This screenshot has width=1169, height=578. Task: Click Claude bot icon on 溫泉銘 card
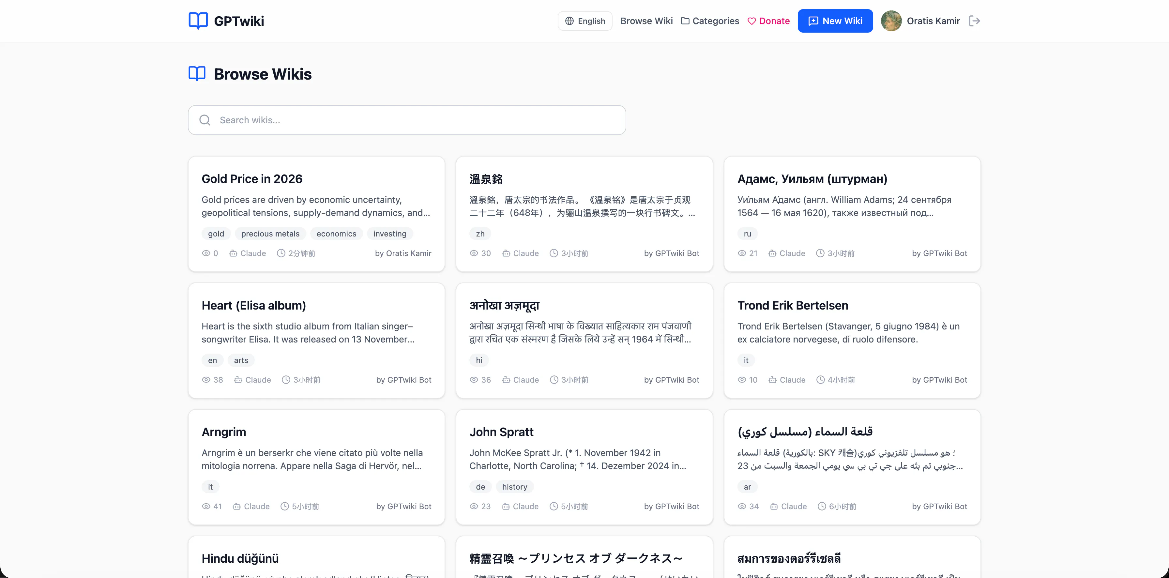point(506,253)
